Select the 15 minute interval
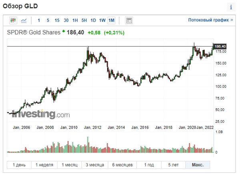The width and height of the screenshot is (240, 176). tap(57, 20)
